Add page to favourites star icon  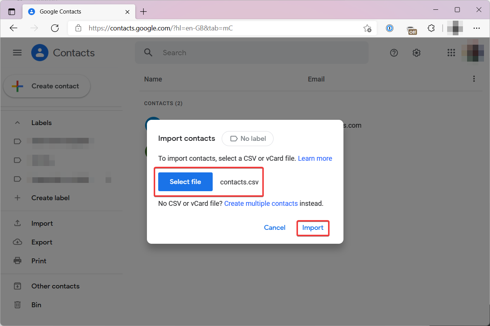367,28
